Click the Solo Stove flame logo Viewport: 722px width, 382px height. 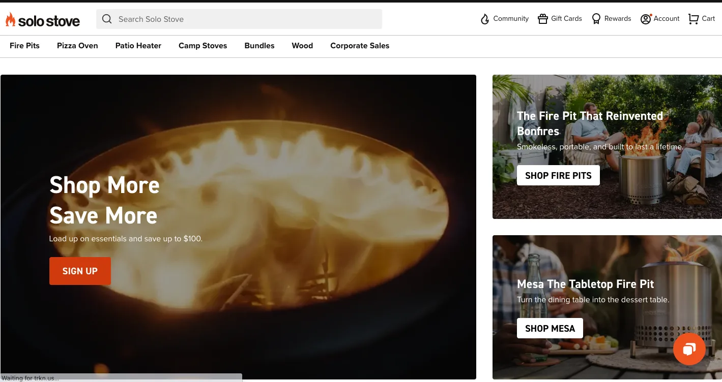11,20
